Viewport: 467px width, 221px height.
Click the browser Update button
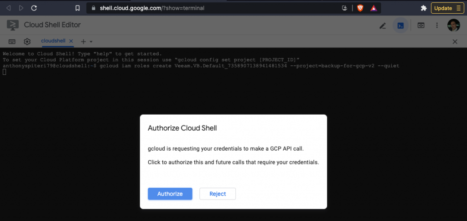[447, 8]
